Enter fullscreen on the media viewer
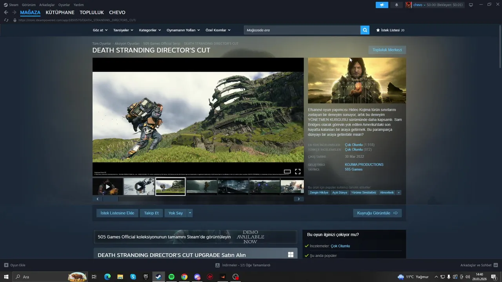 [298, 172]
